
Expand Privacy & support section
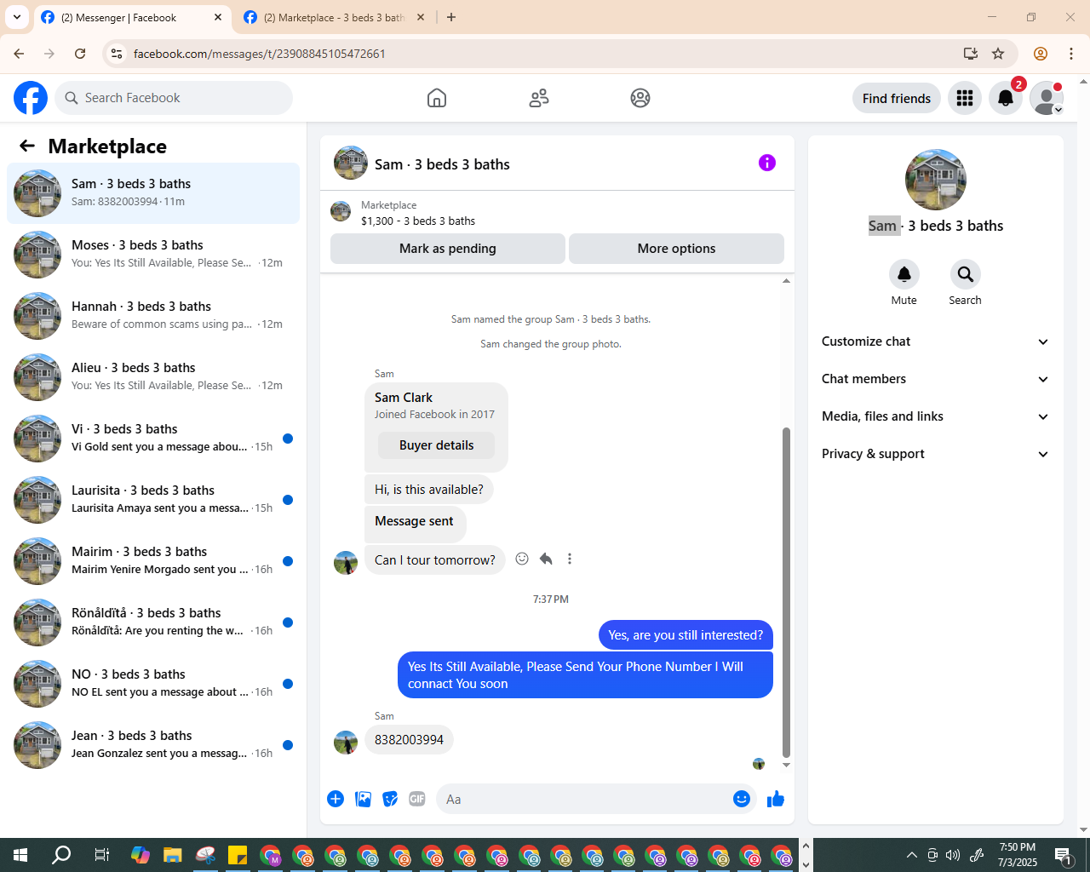tap(935, 454)
